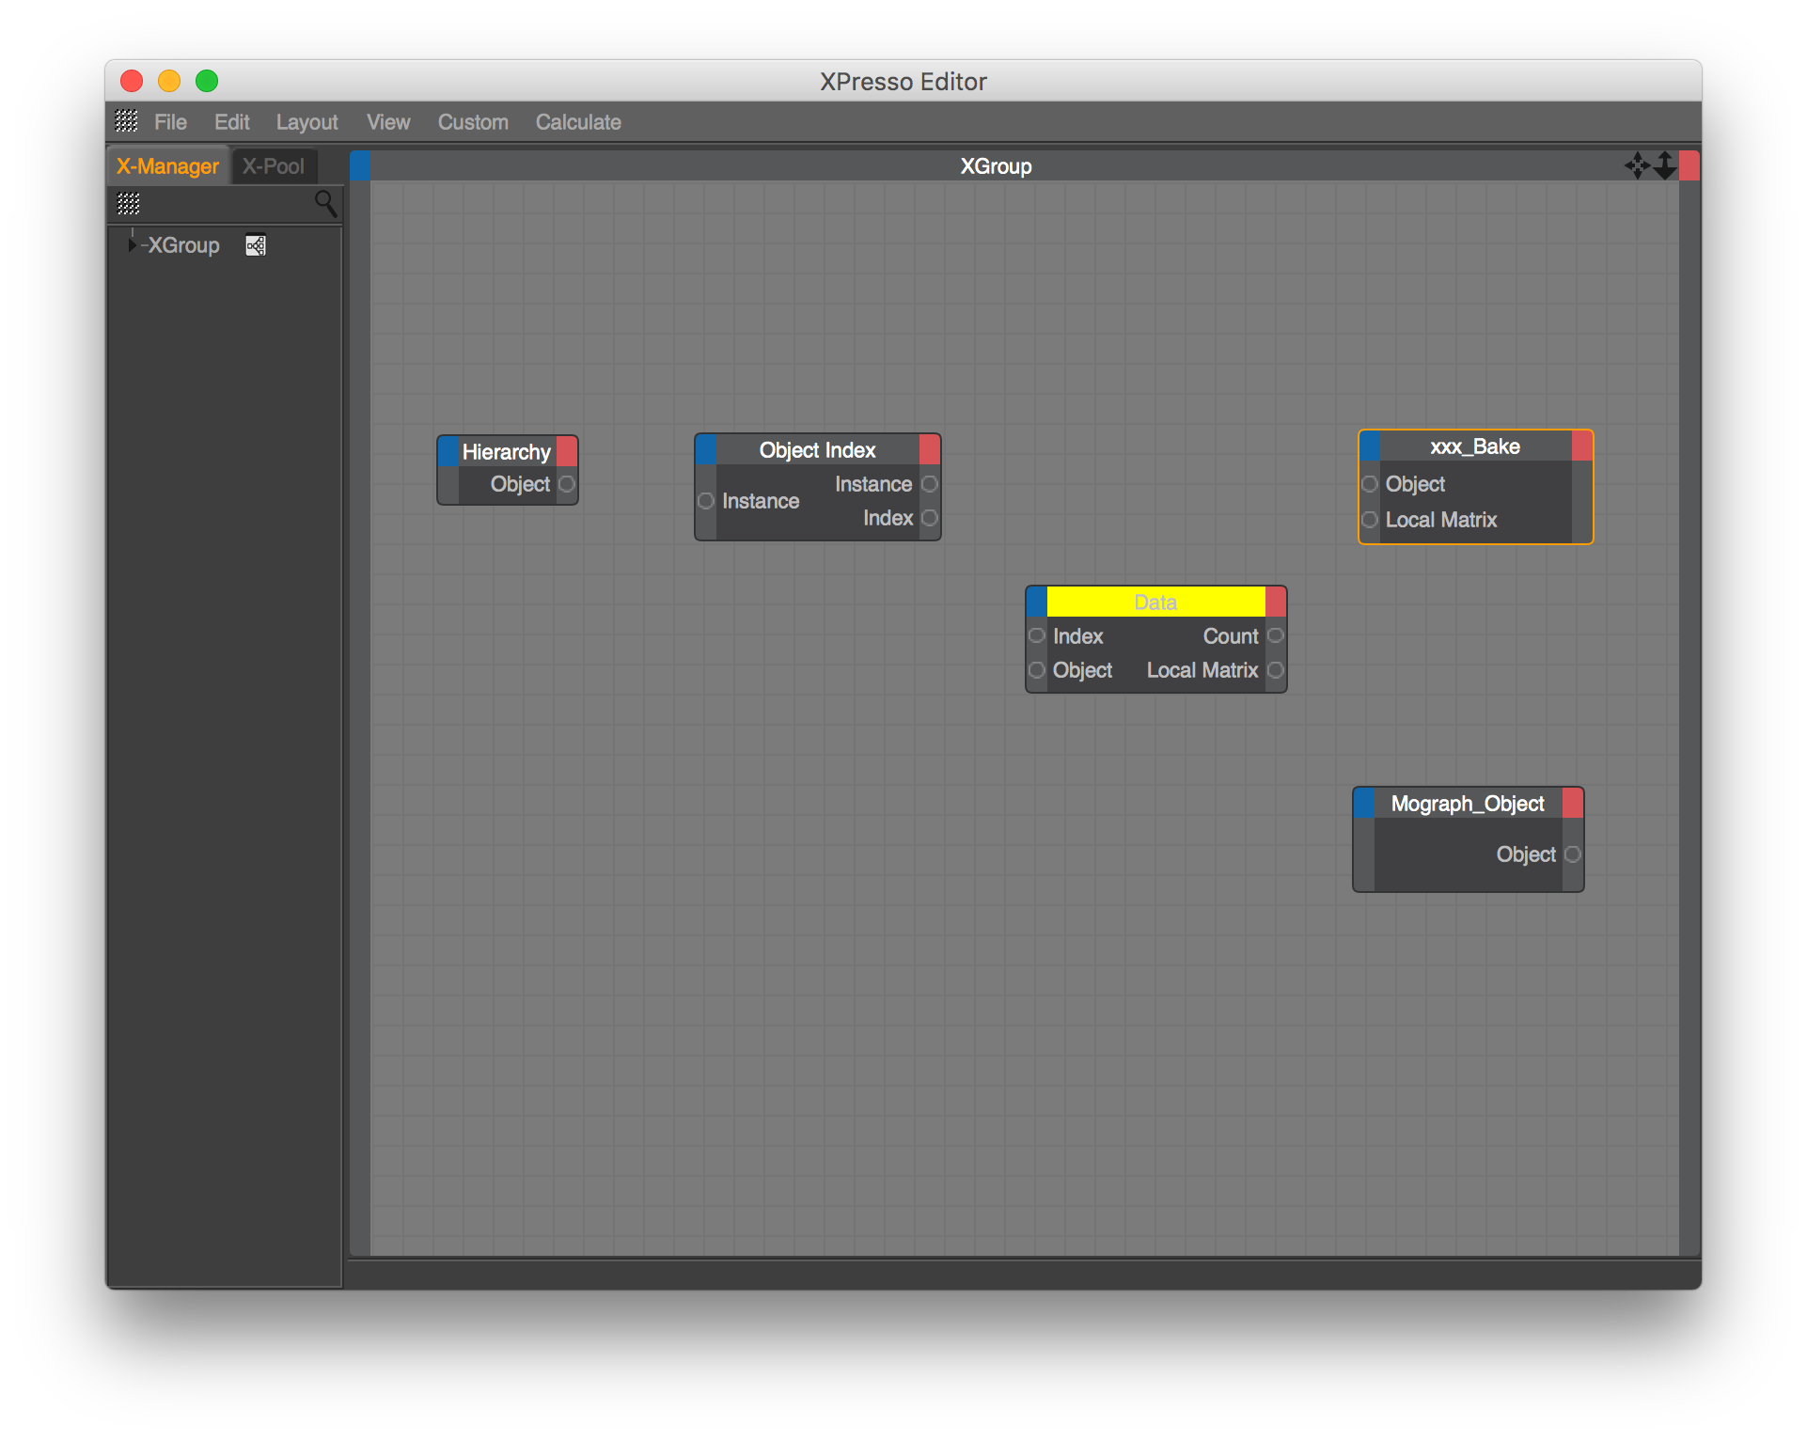Open the Calculate menu

[x=578, y=122]
